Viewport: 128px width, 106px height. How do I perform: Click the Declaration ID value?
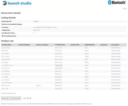coord(36,21)
